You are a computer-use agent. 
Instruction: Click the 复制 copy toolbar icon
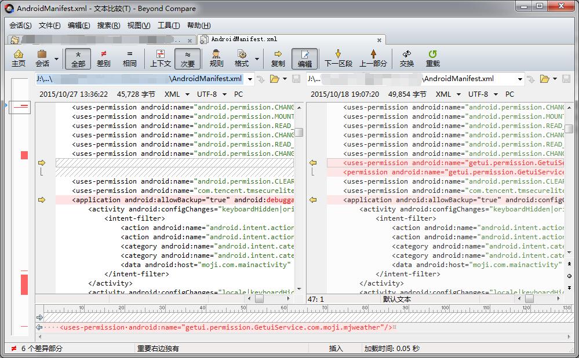pos(278,59)
